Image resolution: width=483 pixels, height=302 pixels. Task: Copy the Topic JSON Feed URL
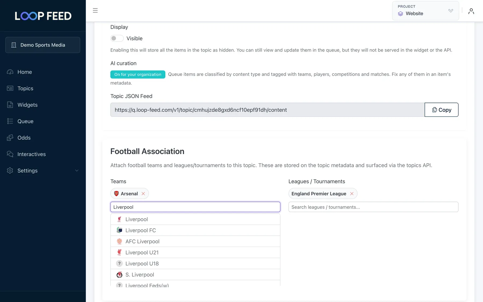[441, 110]
